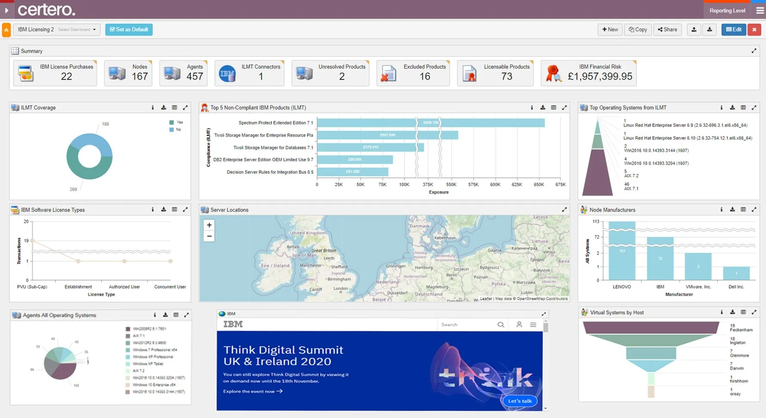
Task: View Top Operating Systems from ILMT as table
Action: (x=743, y=108)
